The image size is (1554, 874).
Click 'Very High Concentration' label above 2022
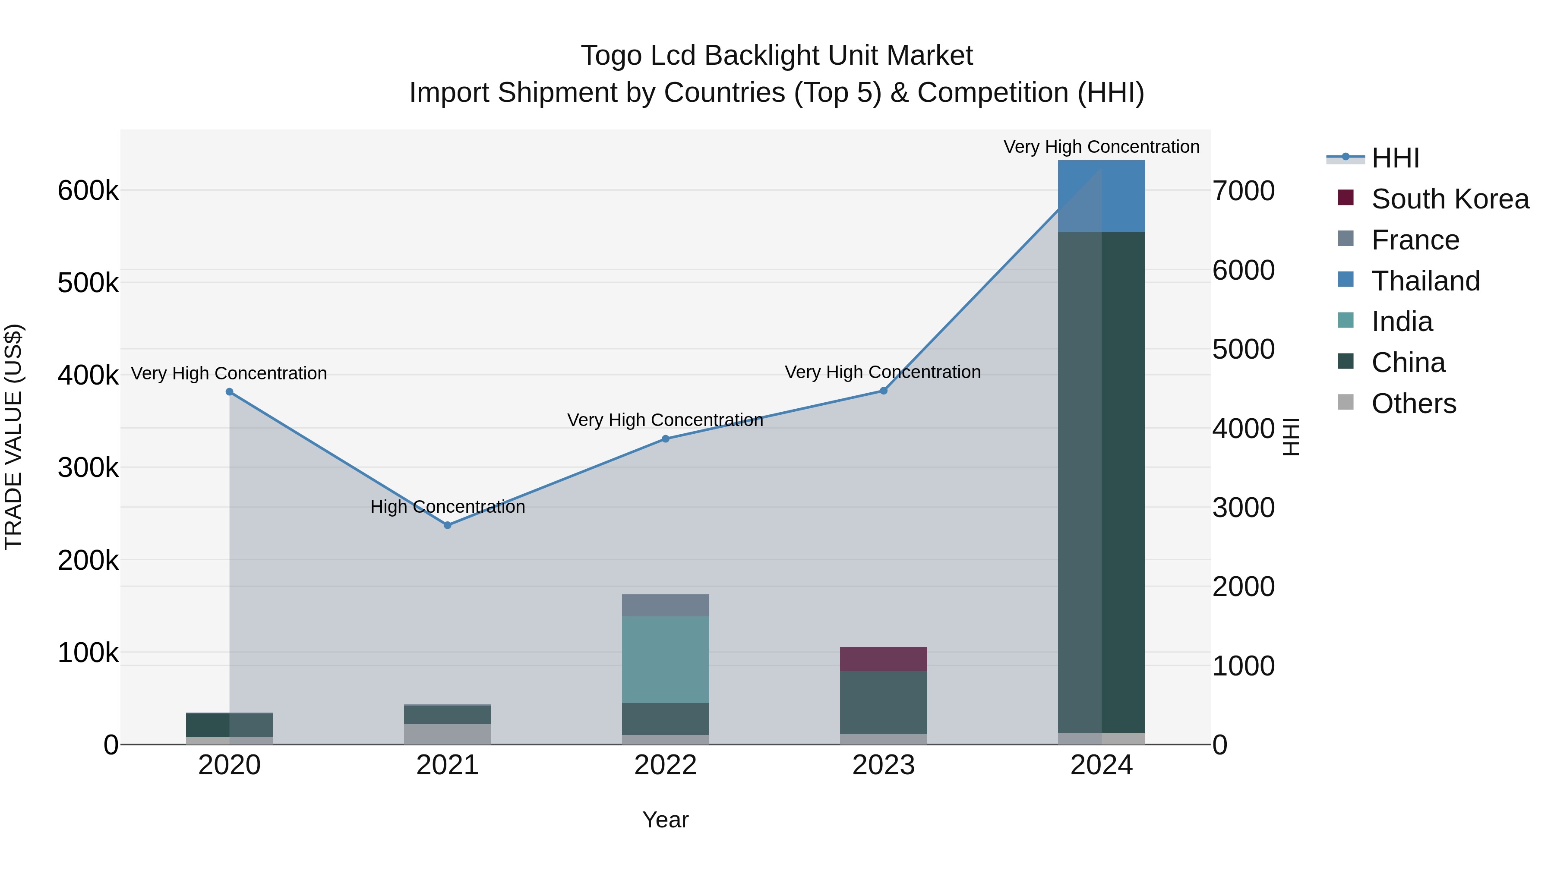[x=665, y=420]
